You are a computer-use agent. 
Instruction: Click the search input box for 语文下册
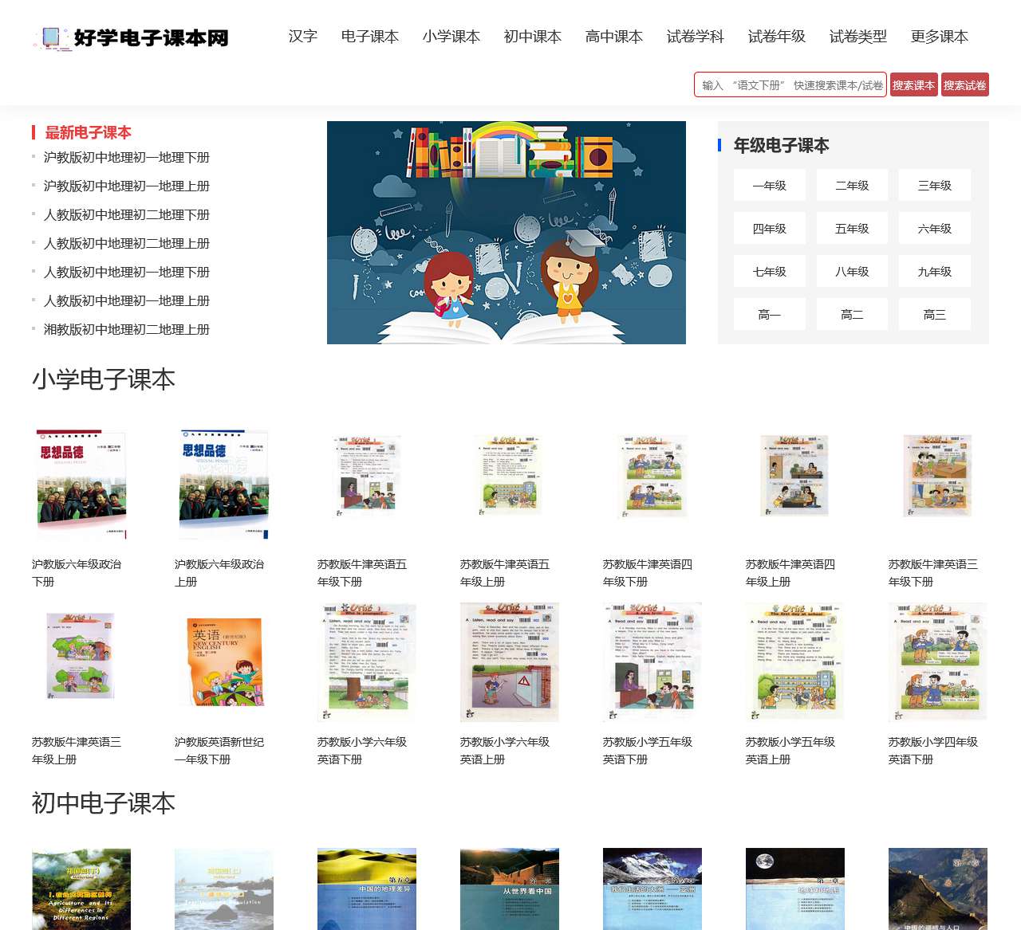pos(790,84)
